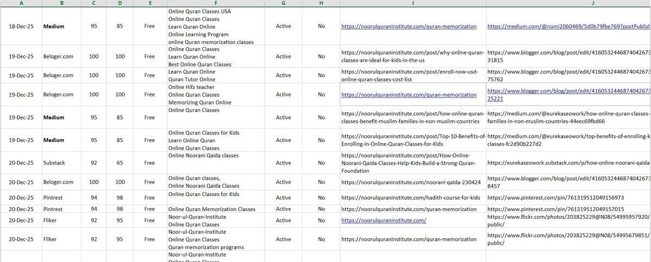Select Fliker cell in the noorulquraninstitute.com/ homepage row
Image resolution: width=651 pixels, height=262 pixels.
[x=61, y=220]
